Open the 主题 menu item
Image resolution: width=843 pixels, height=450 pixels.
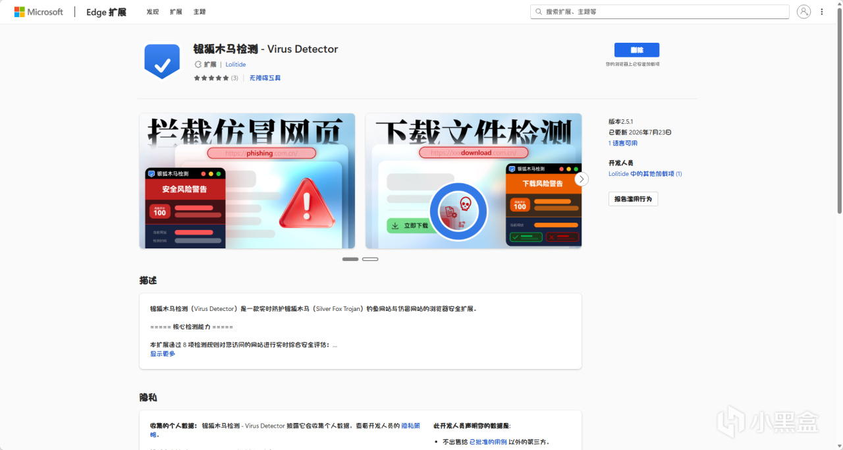tap(200, 12)
